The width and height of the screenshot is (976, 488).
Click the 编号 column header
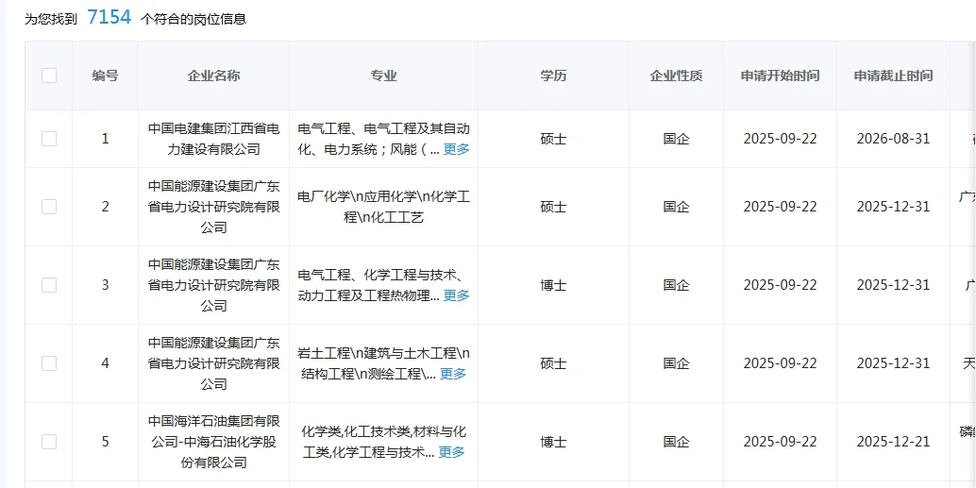(105, 76)
